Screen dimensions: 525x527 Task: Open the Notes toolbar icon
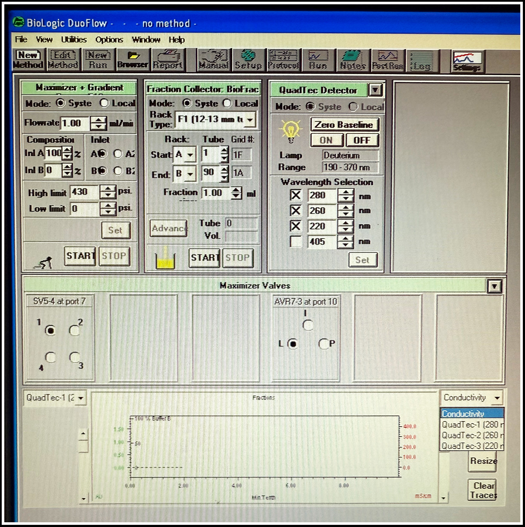[353, 60]
